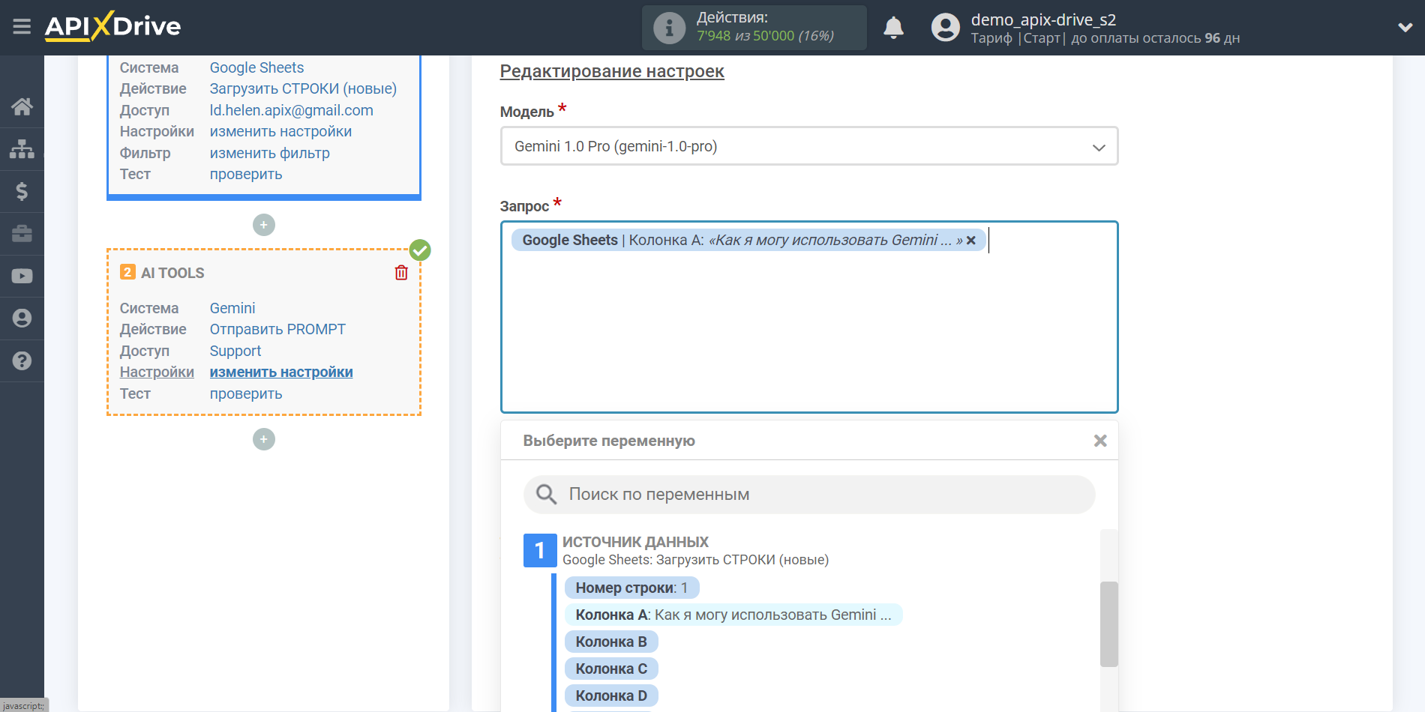Close the Выберите переменную panel
This screenshot has width=1425, height=712.
pos(1100,441)
